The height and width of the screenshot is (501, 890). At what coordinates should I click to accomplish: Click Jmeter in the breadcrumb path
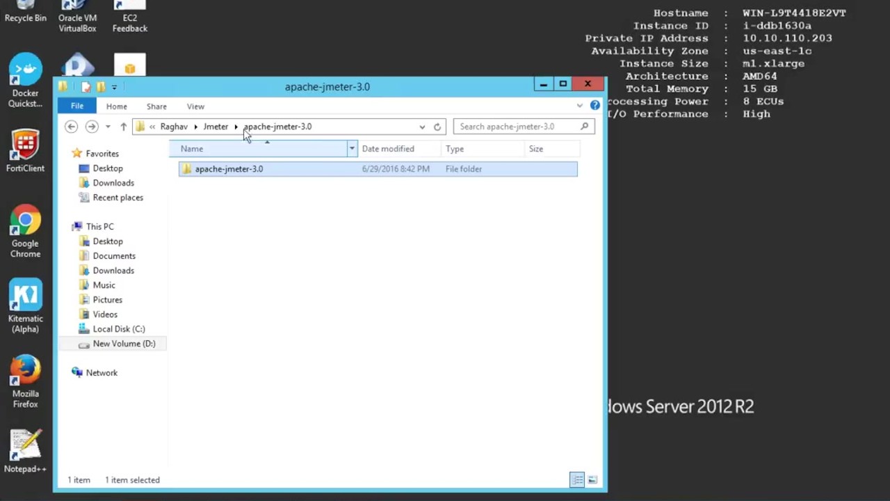[x=216, y=127]
